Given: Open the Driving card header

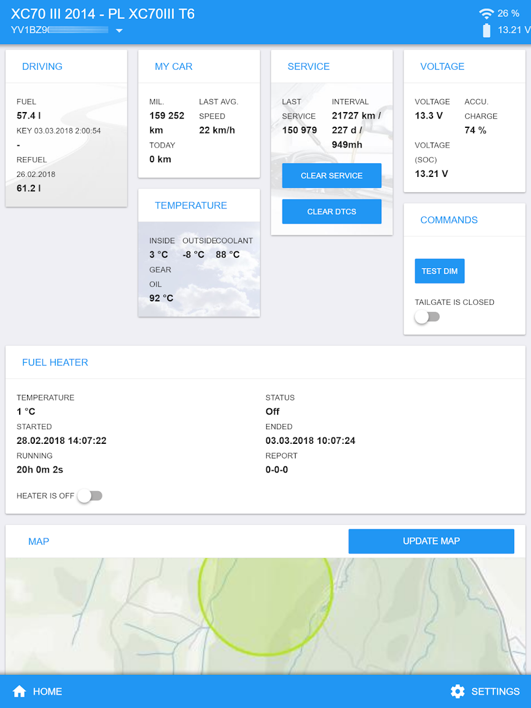Looking at the screenshot, I should (42, 66).
